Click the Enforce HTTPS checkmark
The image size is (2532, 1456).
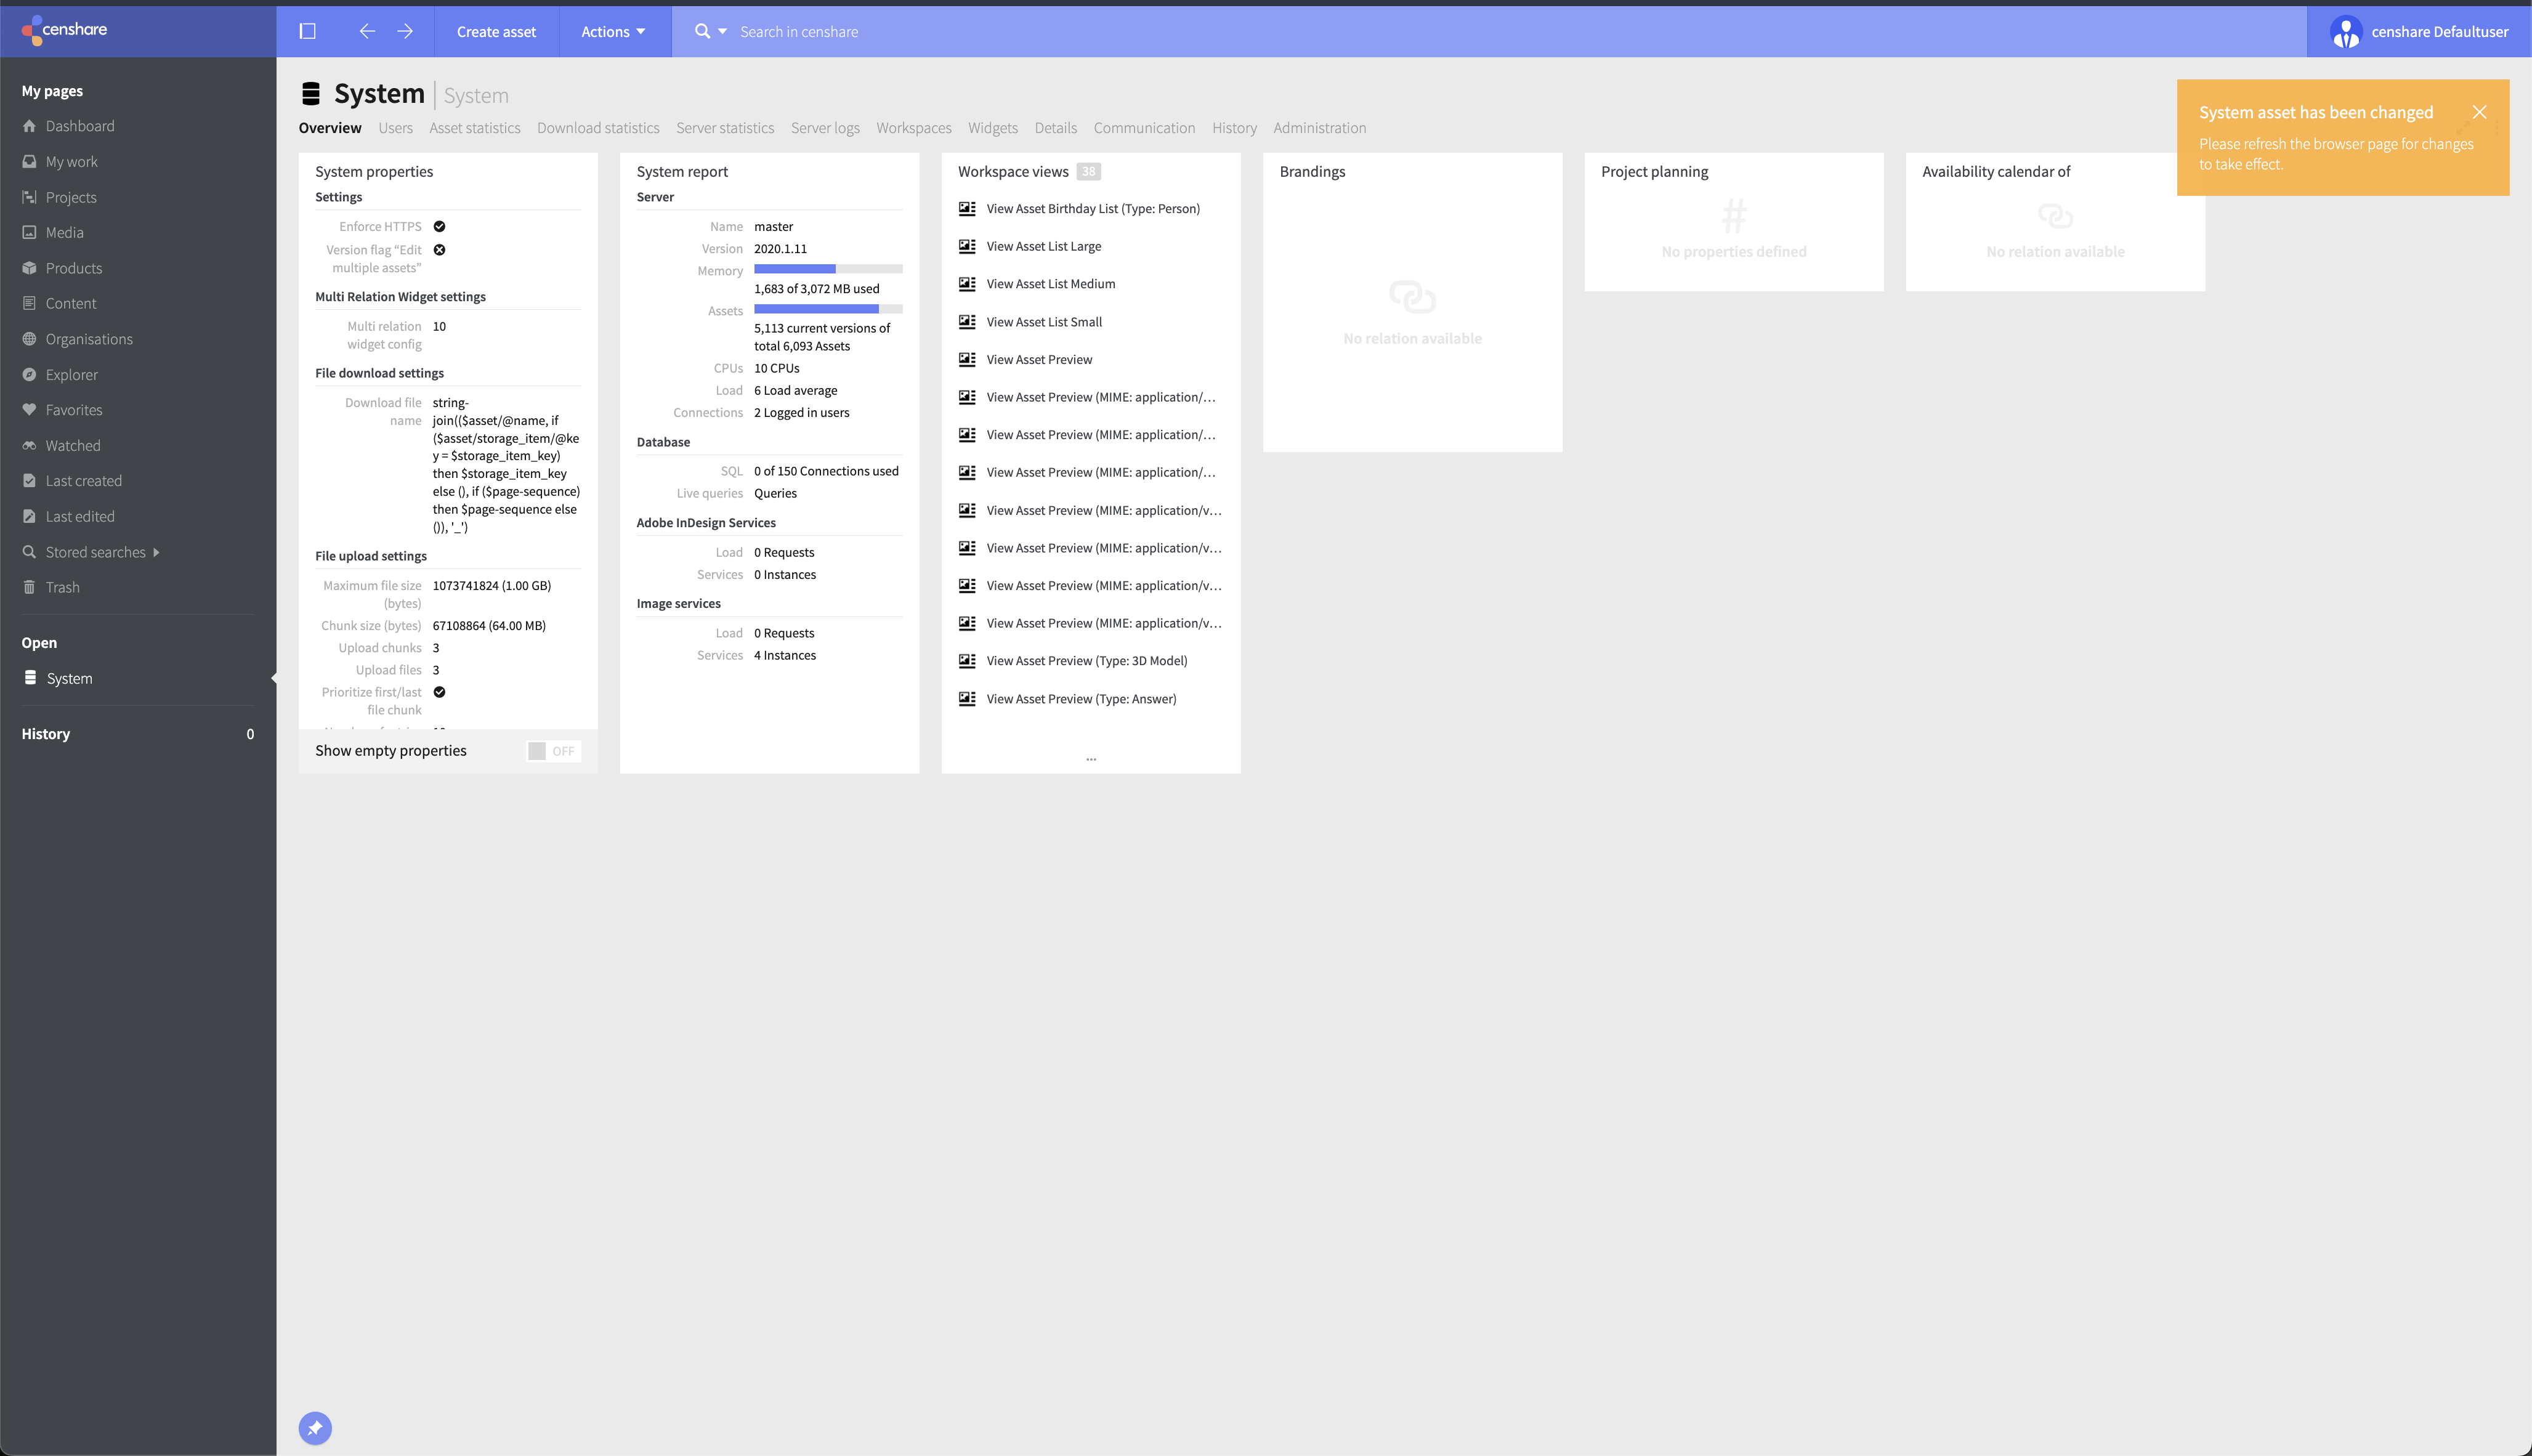click(439, 227)
